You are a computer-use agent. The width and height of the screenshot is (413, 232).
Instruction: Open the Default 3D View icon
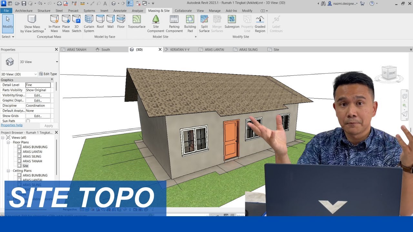click(113, 4)
